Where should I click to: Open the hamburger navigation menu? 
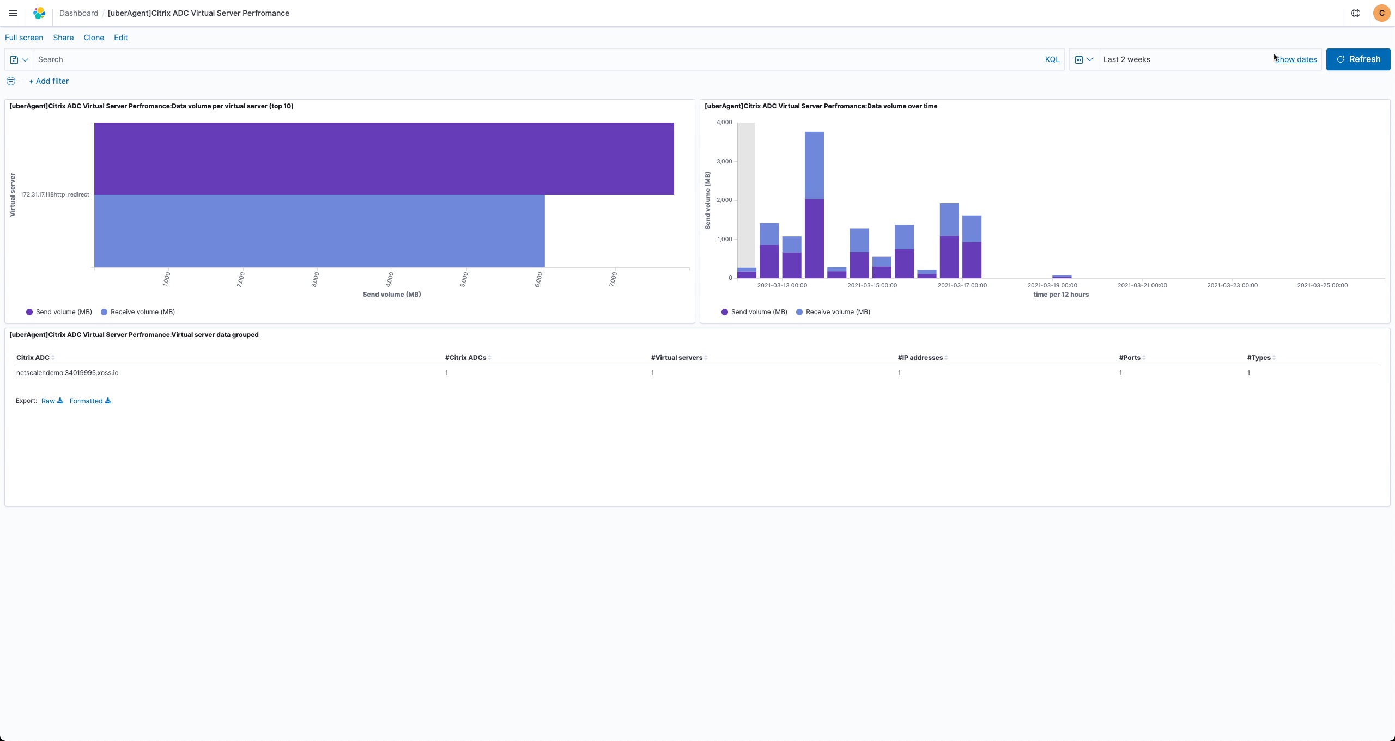pos(13,13)
